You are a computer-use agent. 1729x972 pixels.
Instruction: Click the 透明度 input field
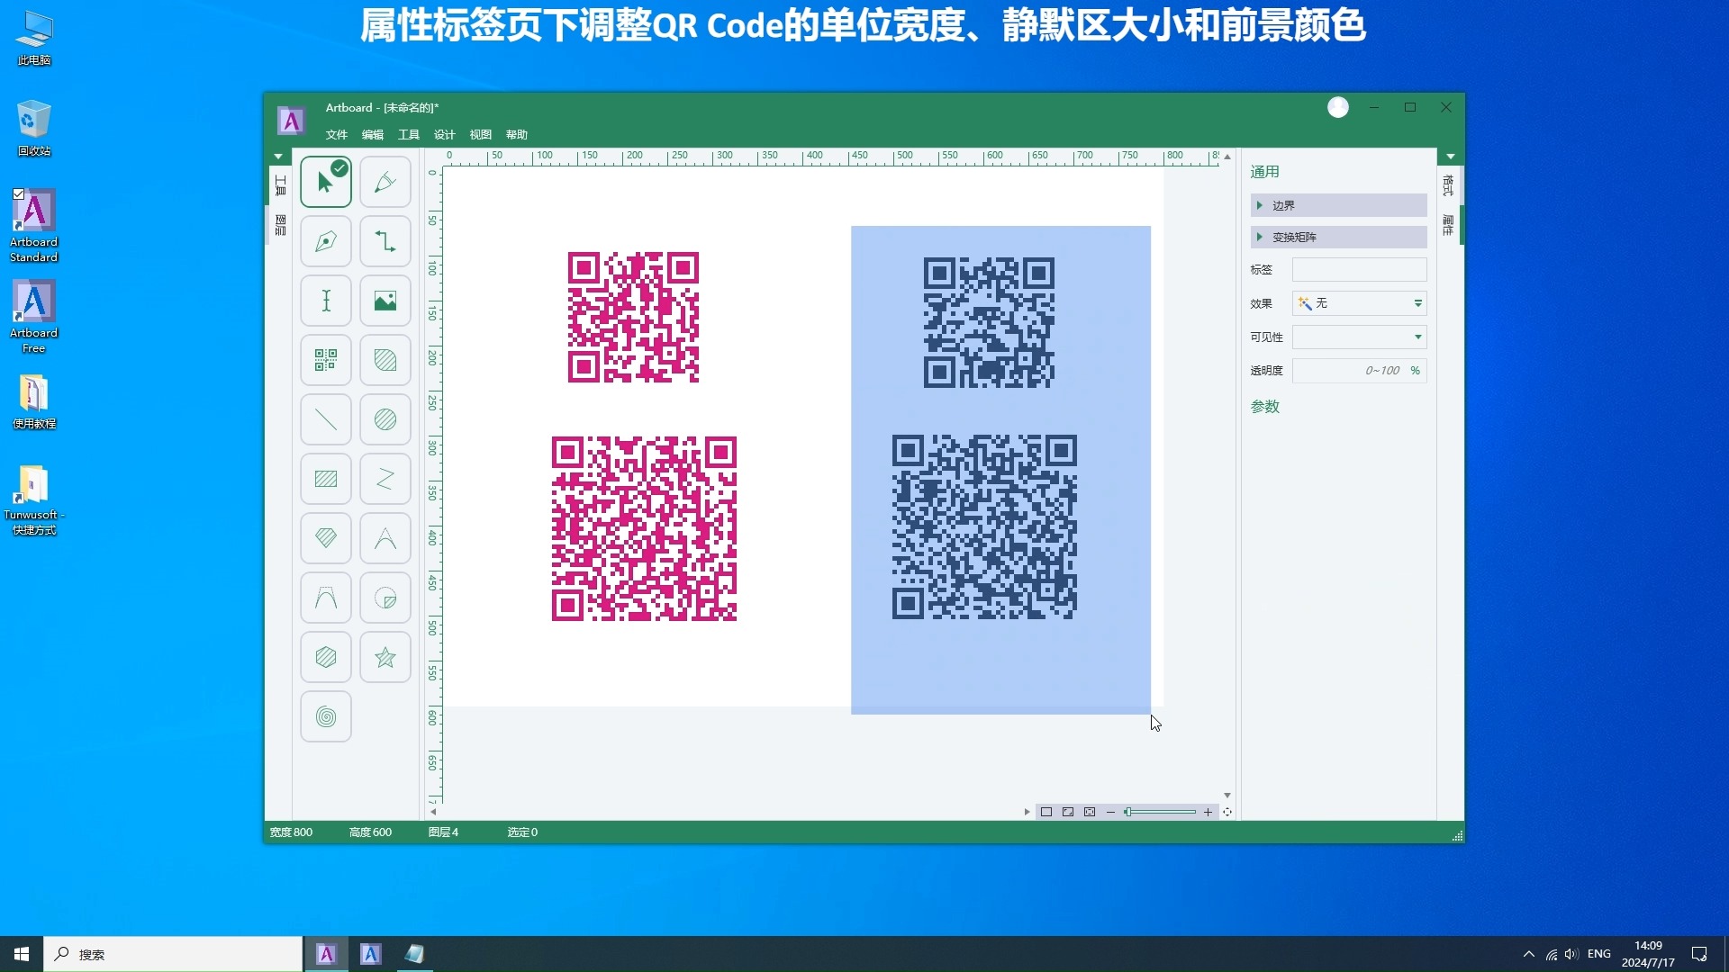coord(1359,370)
